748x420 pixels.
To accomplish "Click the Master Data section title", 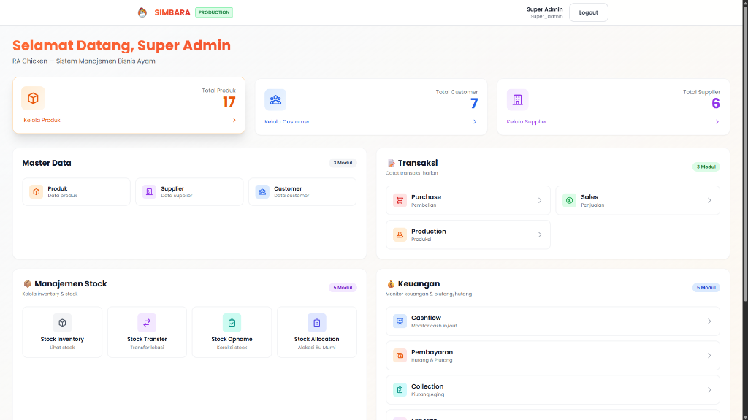I will click(x=47, y=163).
